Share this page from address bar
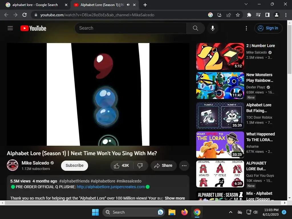Image resolution: width=292 pixels, height=219 pixels. [229, 15]
